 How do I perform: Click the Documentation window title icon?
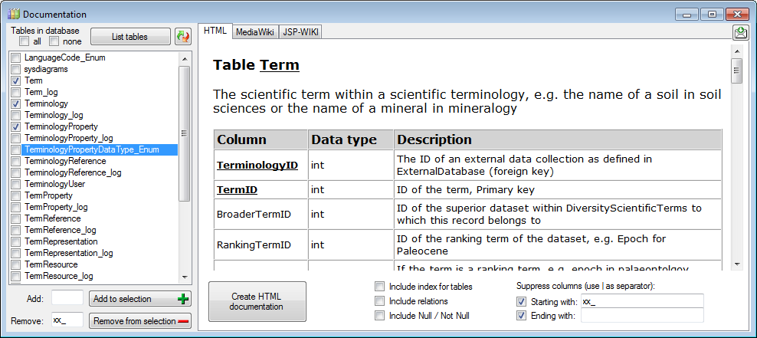[14, 15]
